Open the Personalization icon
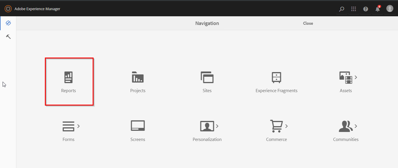This screenshot has width=398, height=168. [x=207, y=126]
